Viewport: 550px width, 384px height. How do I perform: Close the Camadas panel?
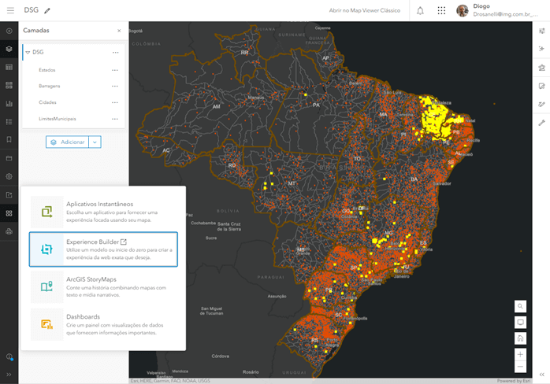pos(119,31)
